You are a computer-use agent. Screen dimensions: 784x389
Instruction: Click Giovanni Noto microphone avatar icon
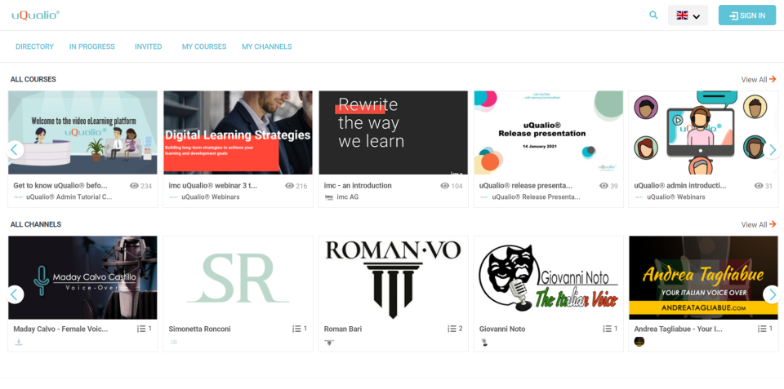tap(484, 342)
